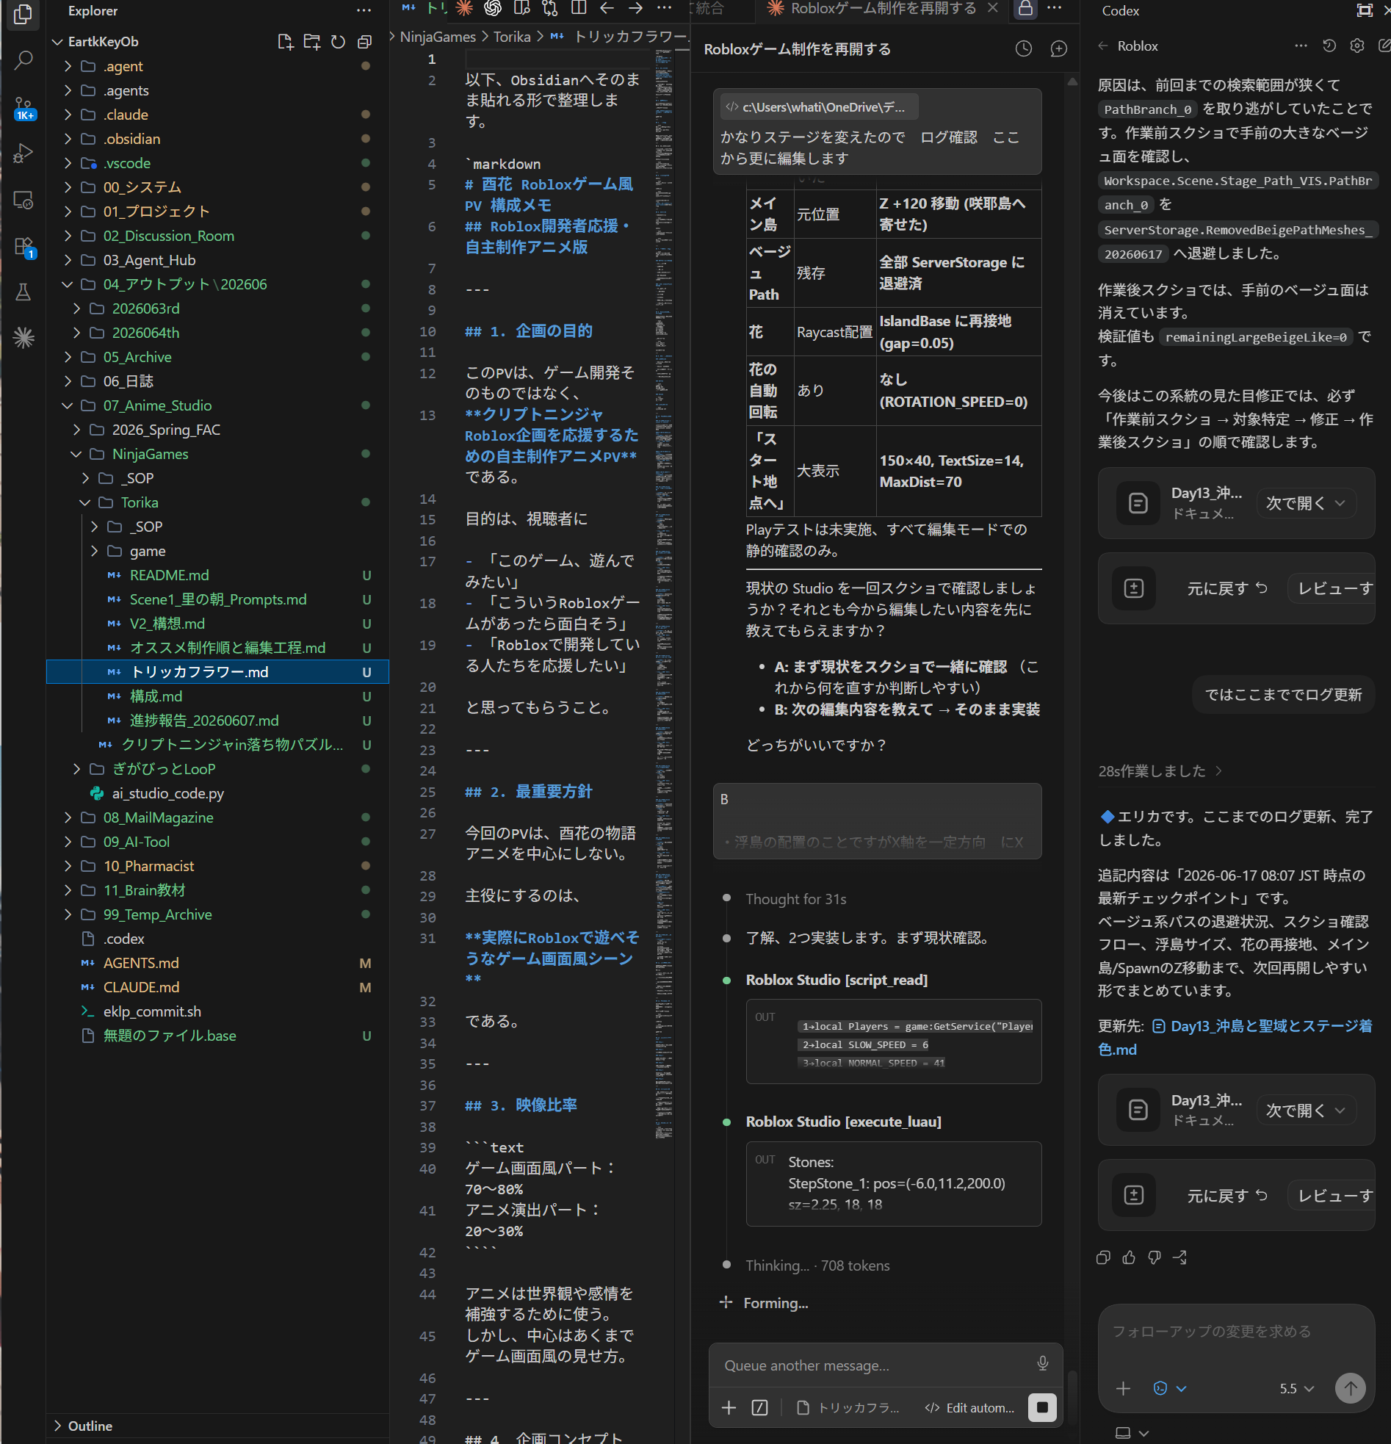
Task: Open the Search view in the activity bar
Action: coord(24,59)
